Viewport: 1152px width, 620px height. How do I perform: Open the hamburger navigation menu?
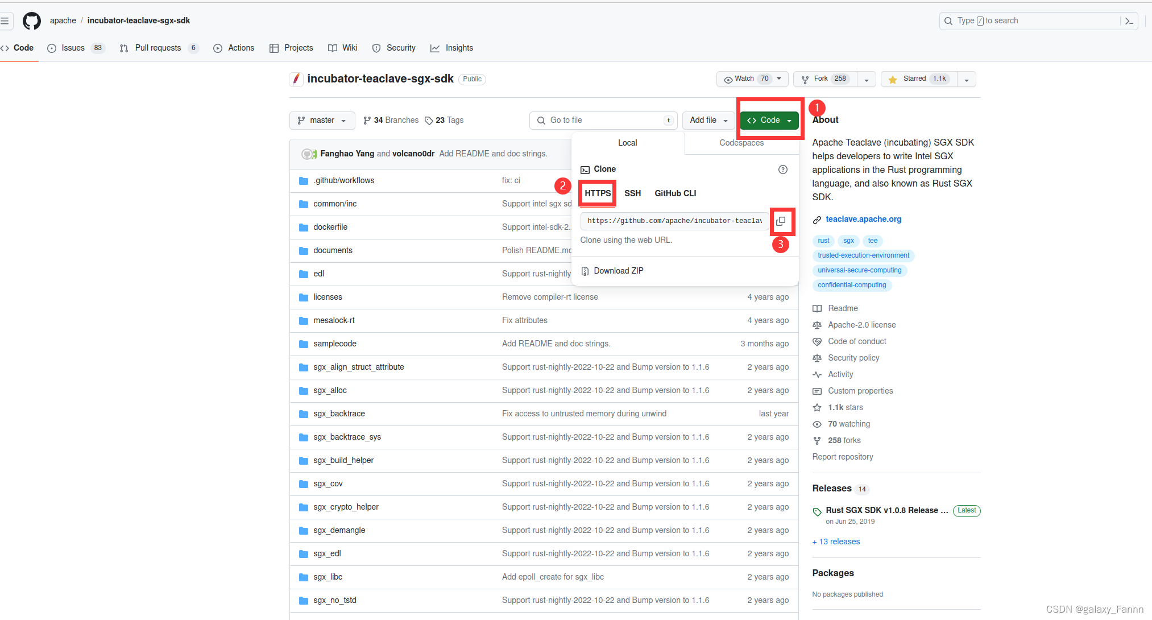click(x=5, y=21)
